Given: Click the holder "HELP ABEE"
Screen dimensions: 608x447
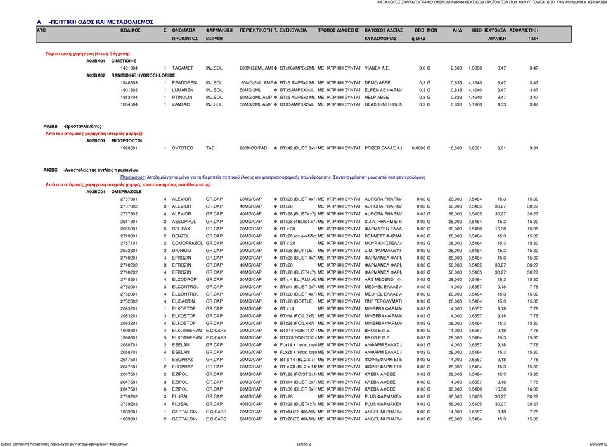Looking at the screenshot, I should [x=377, y=98].
